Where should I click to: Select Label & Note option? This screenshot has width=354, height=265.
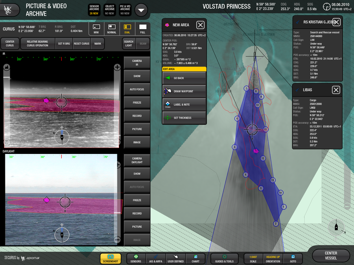pos(184,104)
